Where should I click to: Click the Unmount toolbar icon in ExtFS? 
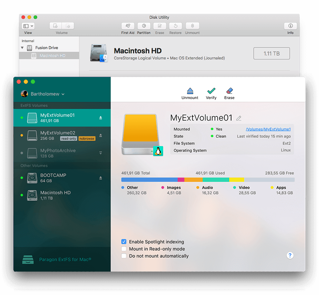click(x=190, y=91)
